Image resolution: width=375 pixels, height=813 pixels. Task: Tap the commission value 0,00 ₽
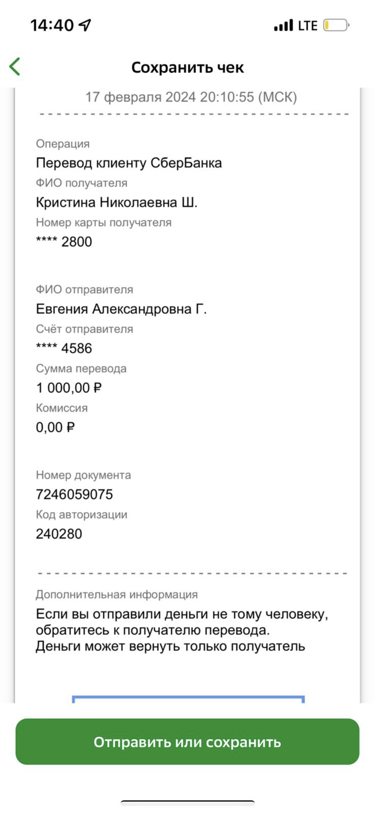coord(55,427)
